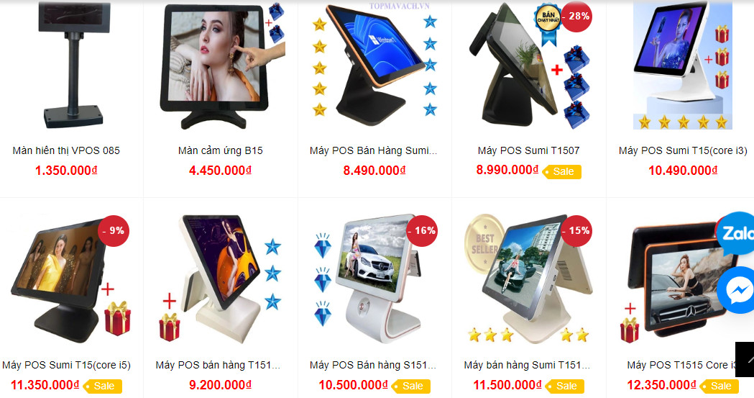This screenshot has width=754, height=398.
Task: Open Máy POS Sumi T15(core i3) title
Action: point(683,150)
